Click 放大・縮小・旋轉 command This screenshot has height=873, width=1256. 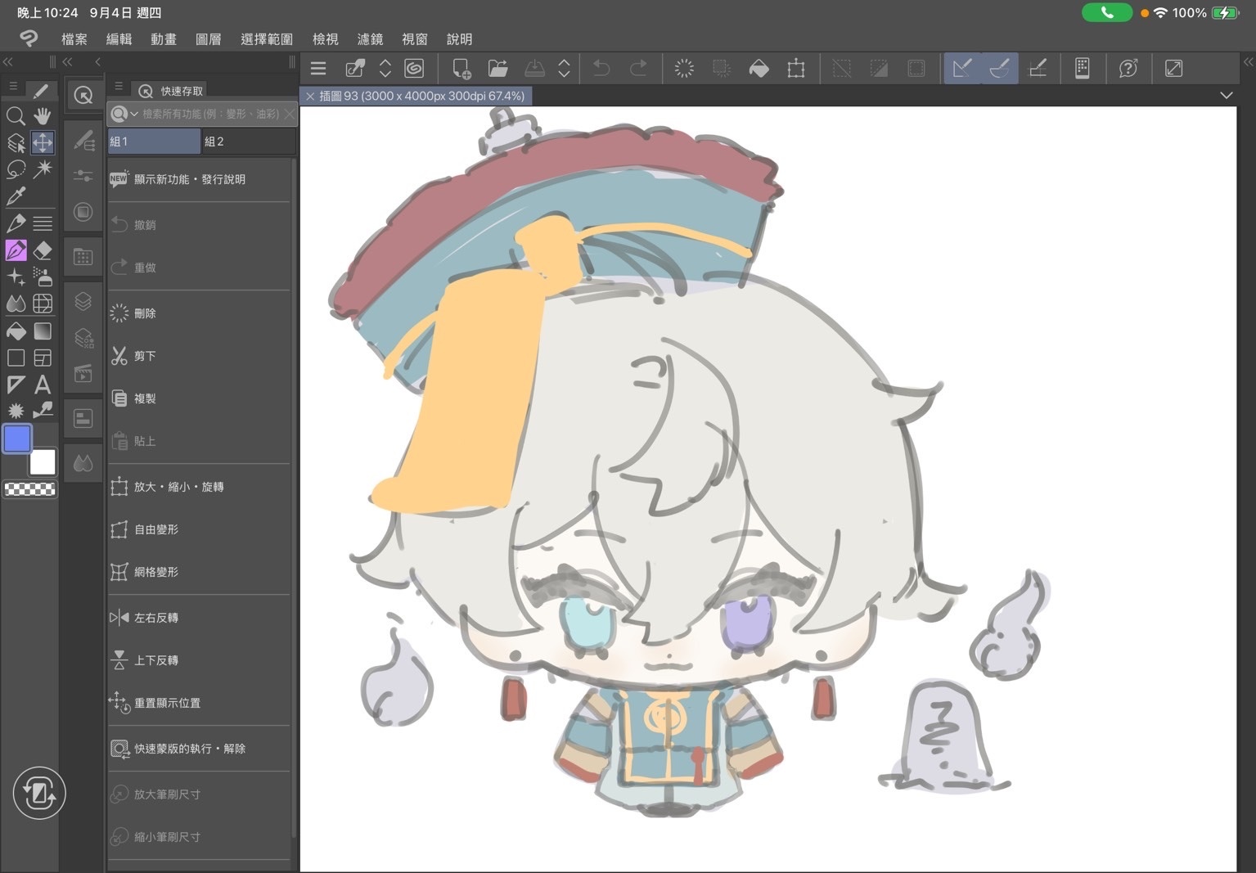(x=199, y=487)
